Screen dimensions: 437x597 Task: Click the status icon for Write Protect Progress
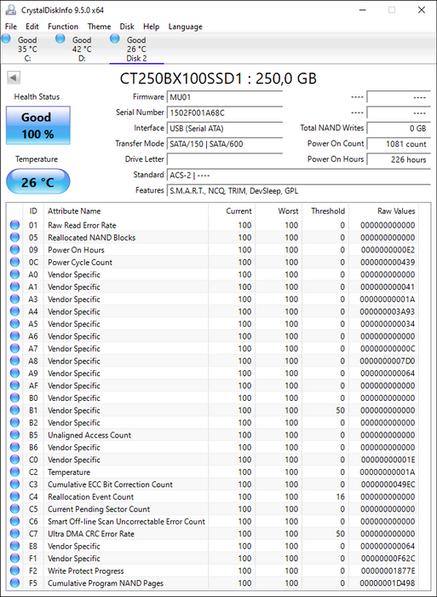[14, 571]
